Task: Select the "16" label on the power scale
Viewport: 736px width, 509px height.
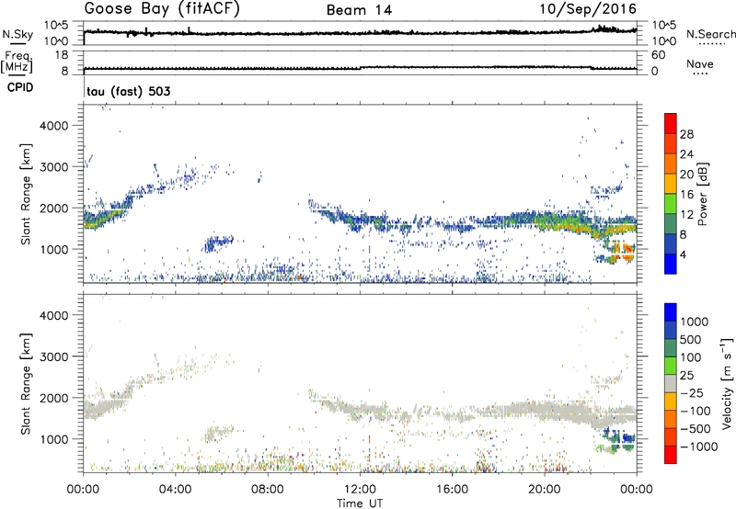Action: coord(686,195)
